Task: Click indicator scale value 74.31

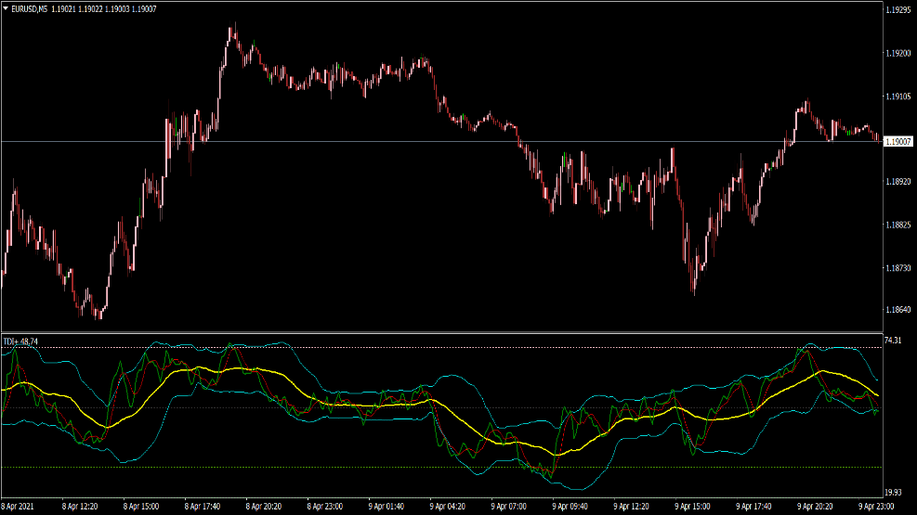Action: pos(893,340)
